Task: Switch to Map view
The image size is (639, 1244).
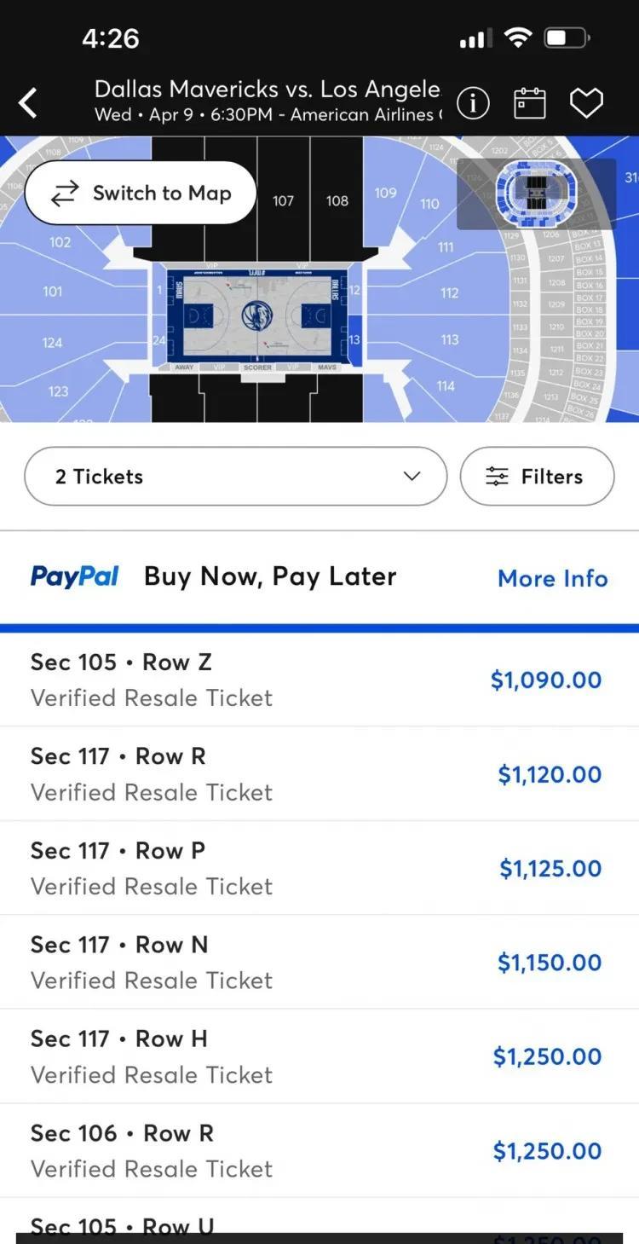Action: pyautogui.click(x=141, y=193)
